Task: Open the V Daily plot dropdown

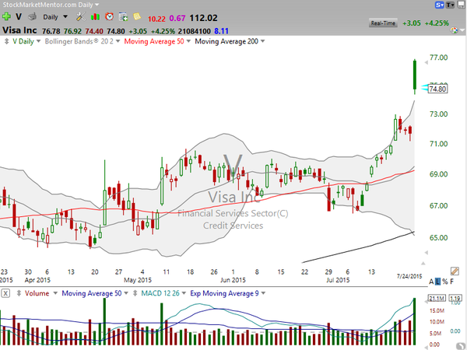Action: click(x=38, y=41)
